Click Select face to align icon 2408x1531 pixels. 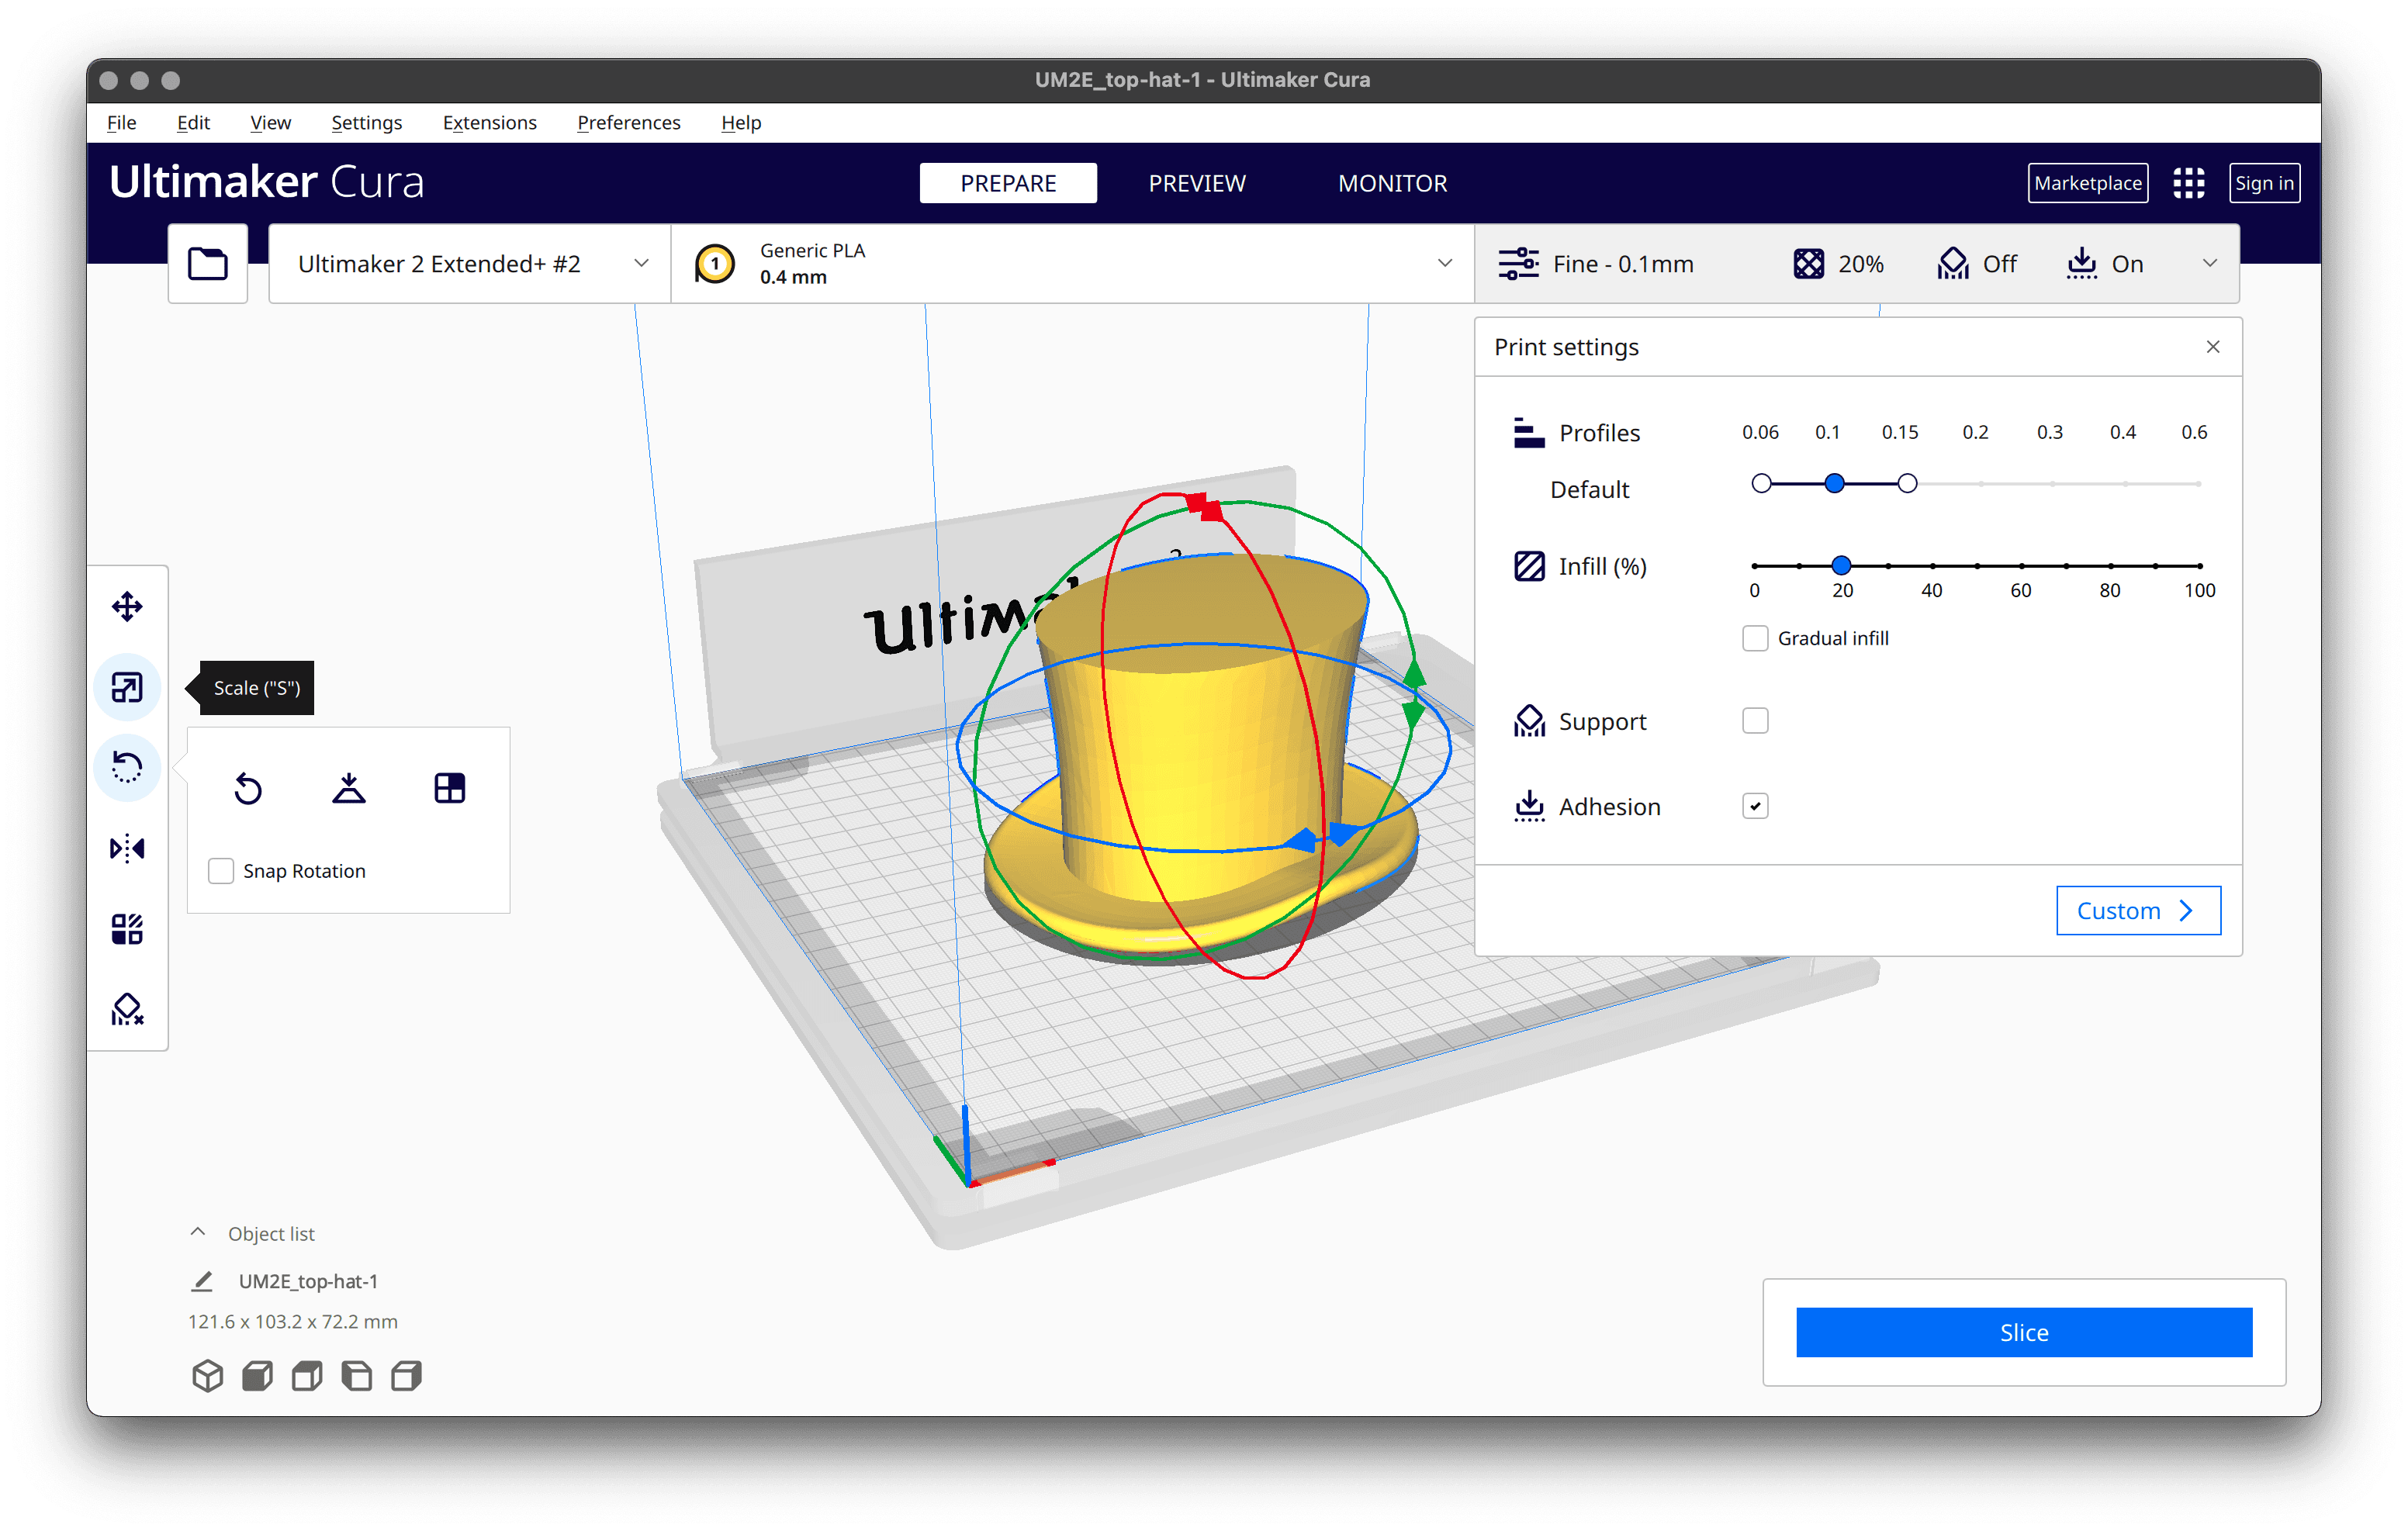pyautogui.click(x=450, y=789)
